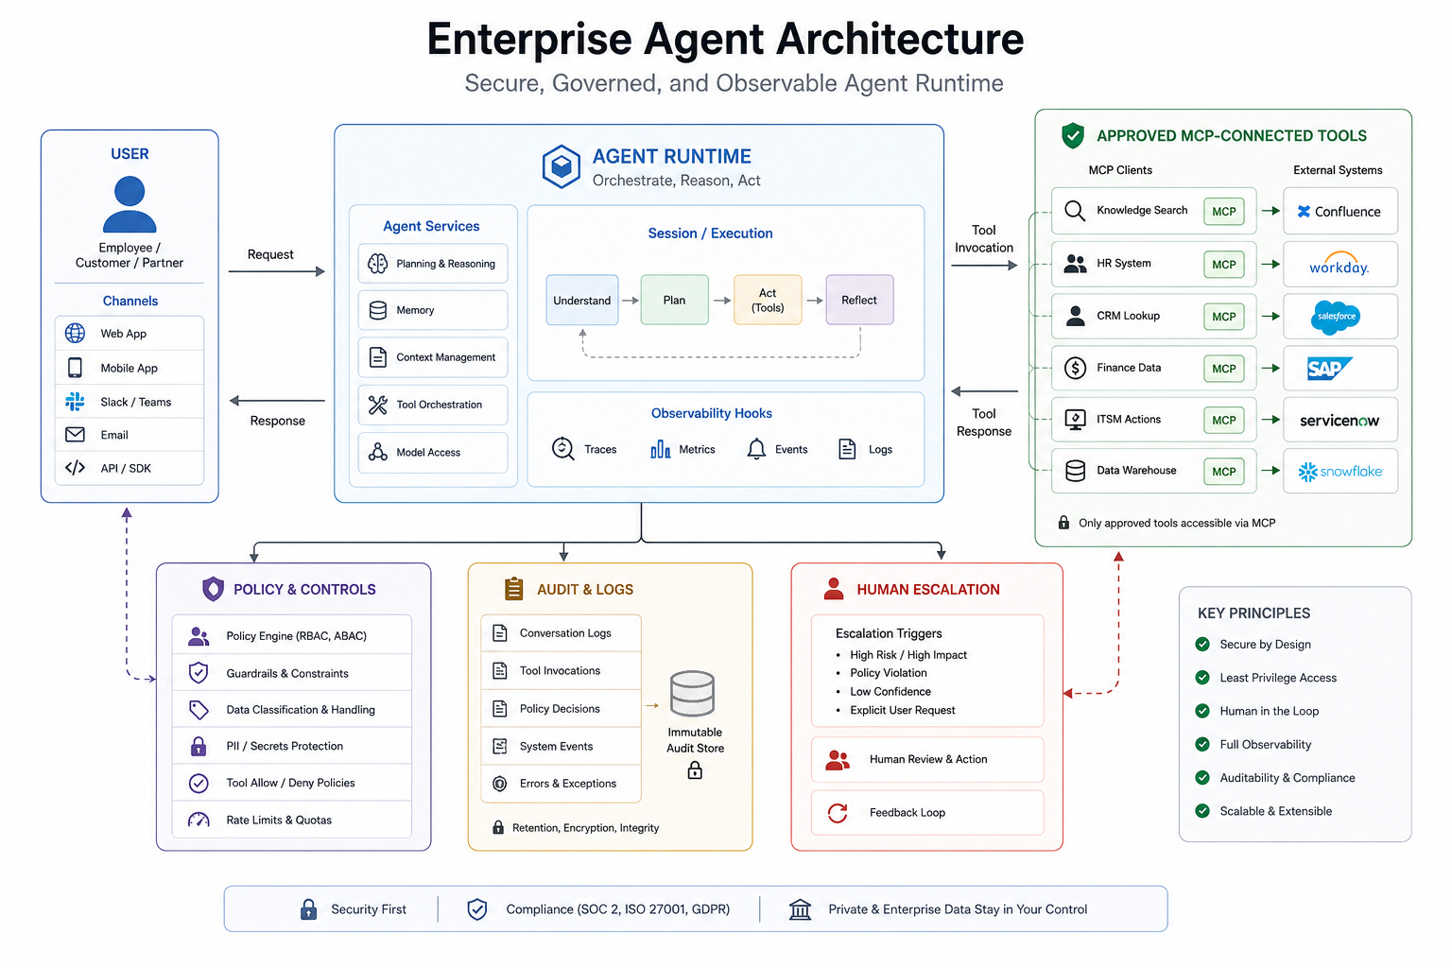Click the Plan step box
The image size is (1452, 968).
tap(674, 300)
